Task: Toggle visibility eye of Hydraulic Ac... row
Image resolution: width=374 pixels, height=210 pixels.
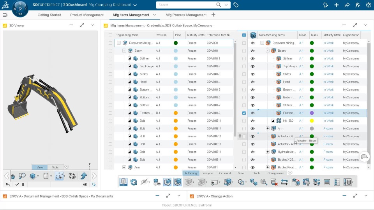Action: click(252, 152)
